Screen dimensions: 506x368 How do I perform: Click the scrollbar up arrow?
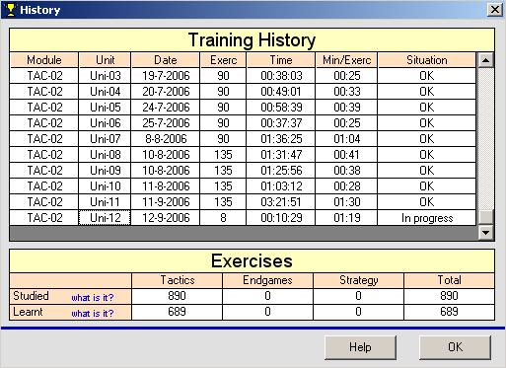coord(486,60)
